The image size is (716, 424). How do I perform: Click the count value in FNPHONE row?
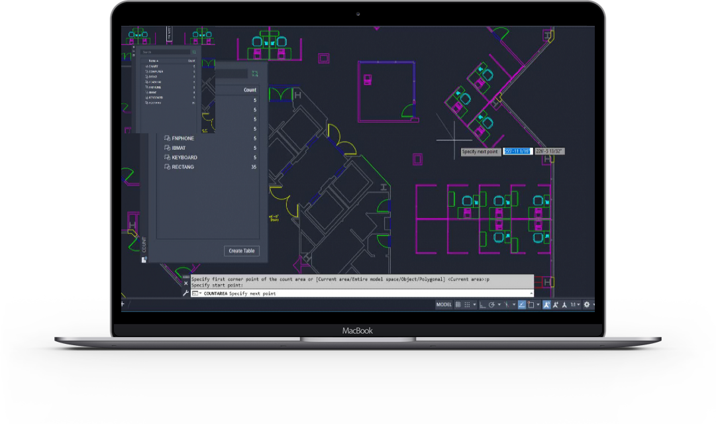pyautogui.click(x=255, y=138)
